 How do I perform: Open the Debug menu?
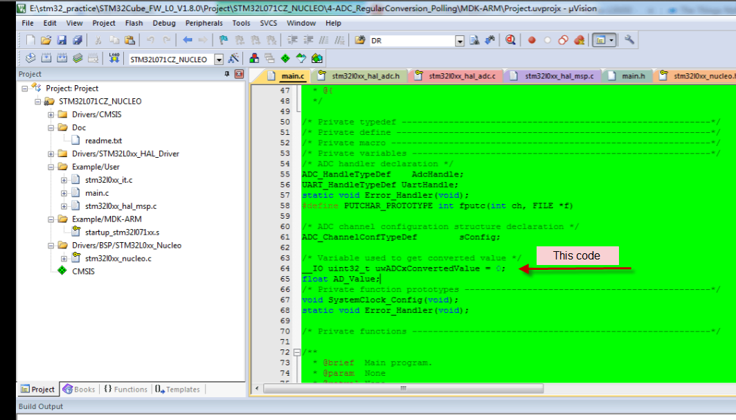pyautogui.click(x=164, y=23)
